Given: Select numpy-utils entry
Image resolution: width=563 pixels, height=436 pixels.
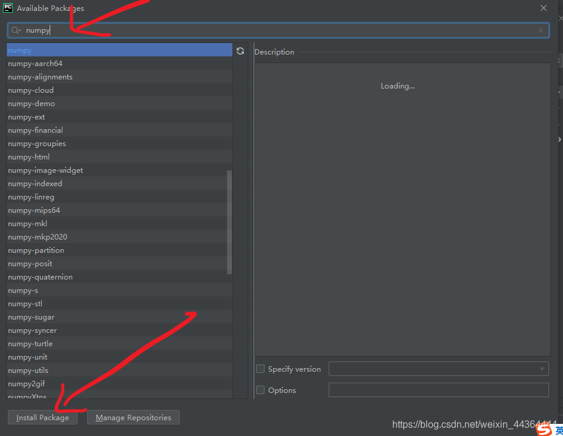Looking at the screenshot, I should point(120,370).
